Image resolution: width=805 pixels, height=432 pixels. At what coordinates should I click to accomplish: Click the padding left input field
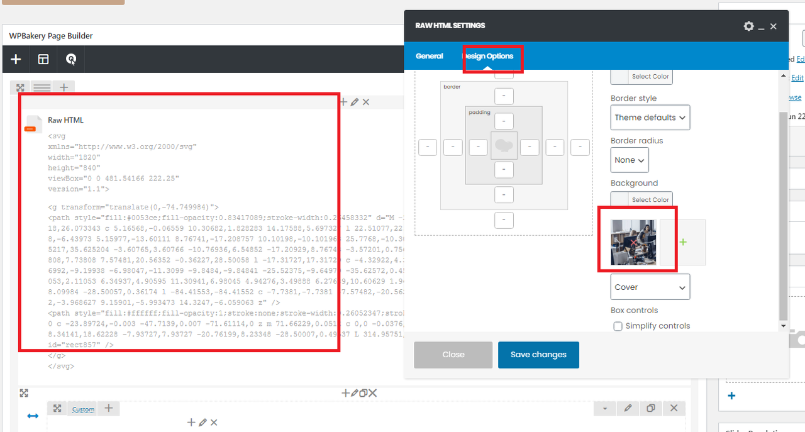coord(478,147)
